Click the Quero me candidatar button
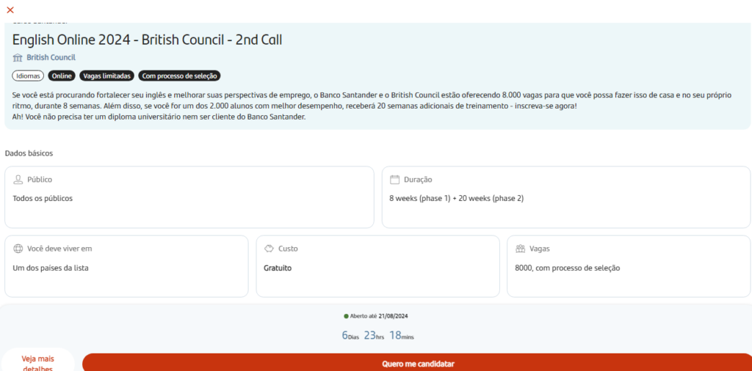Screen dimensions: 752x371 click(418, 362)
